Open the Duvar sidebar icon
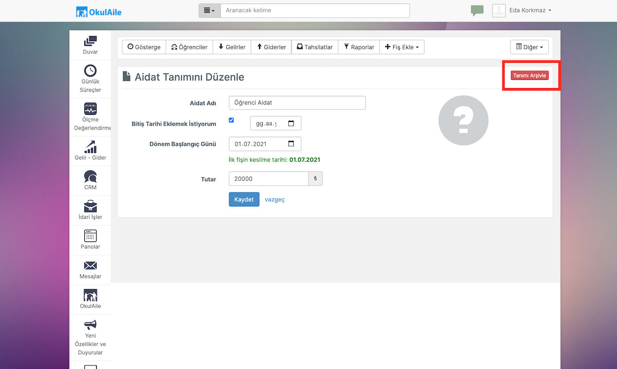The image size is (617, 369). click(x=90, y=41)
